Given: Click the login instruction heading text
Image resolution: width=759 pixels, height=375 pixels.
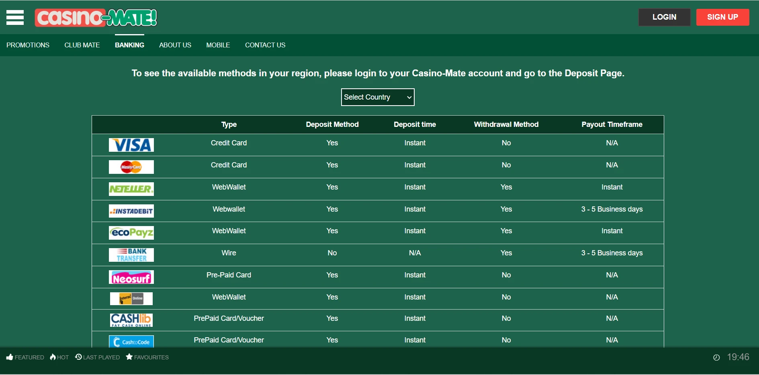Looking at the screenshot, I should (378, 73).
